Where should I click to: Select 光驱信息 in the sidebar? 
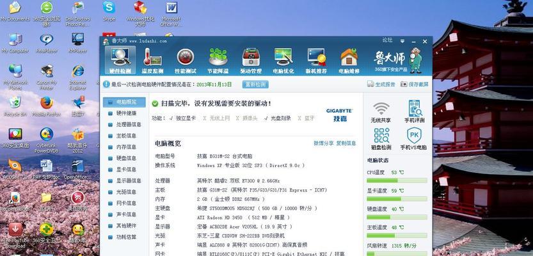click(124, 192)
